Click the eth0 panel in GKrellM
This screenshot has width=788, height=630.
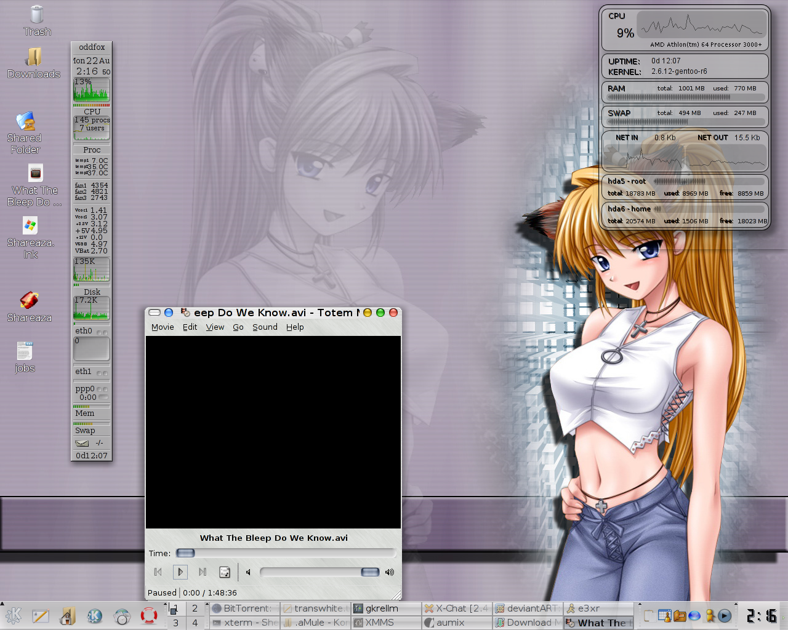tap(92, 331)
